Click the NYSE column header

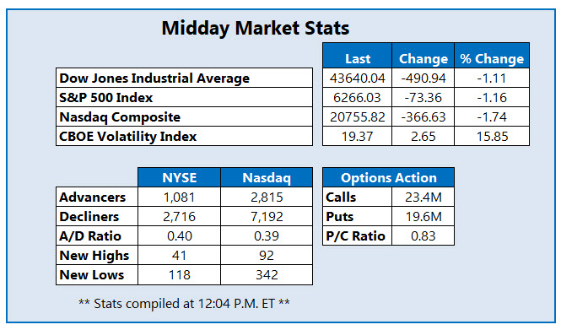[179, 177]
